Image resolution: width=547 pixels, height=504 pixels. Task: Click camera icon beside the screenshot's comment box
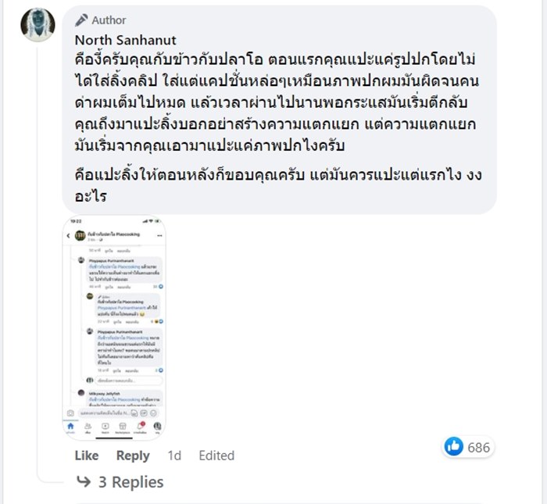pyautogui.click(x=70, y=412)
